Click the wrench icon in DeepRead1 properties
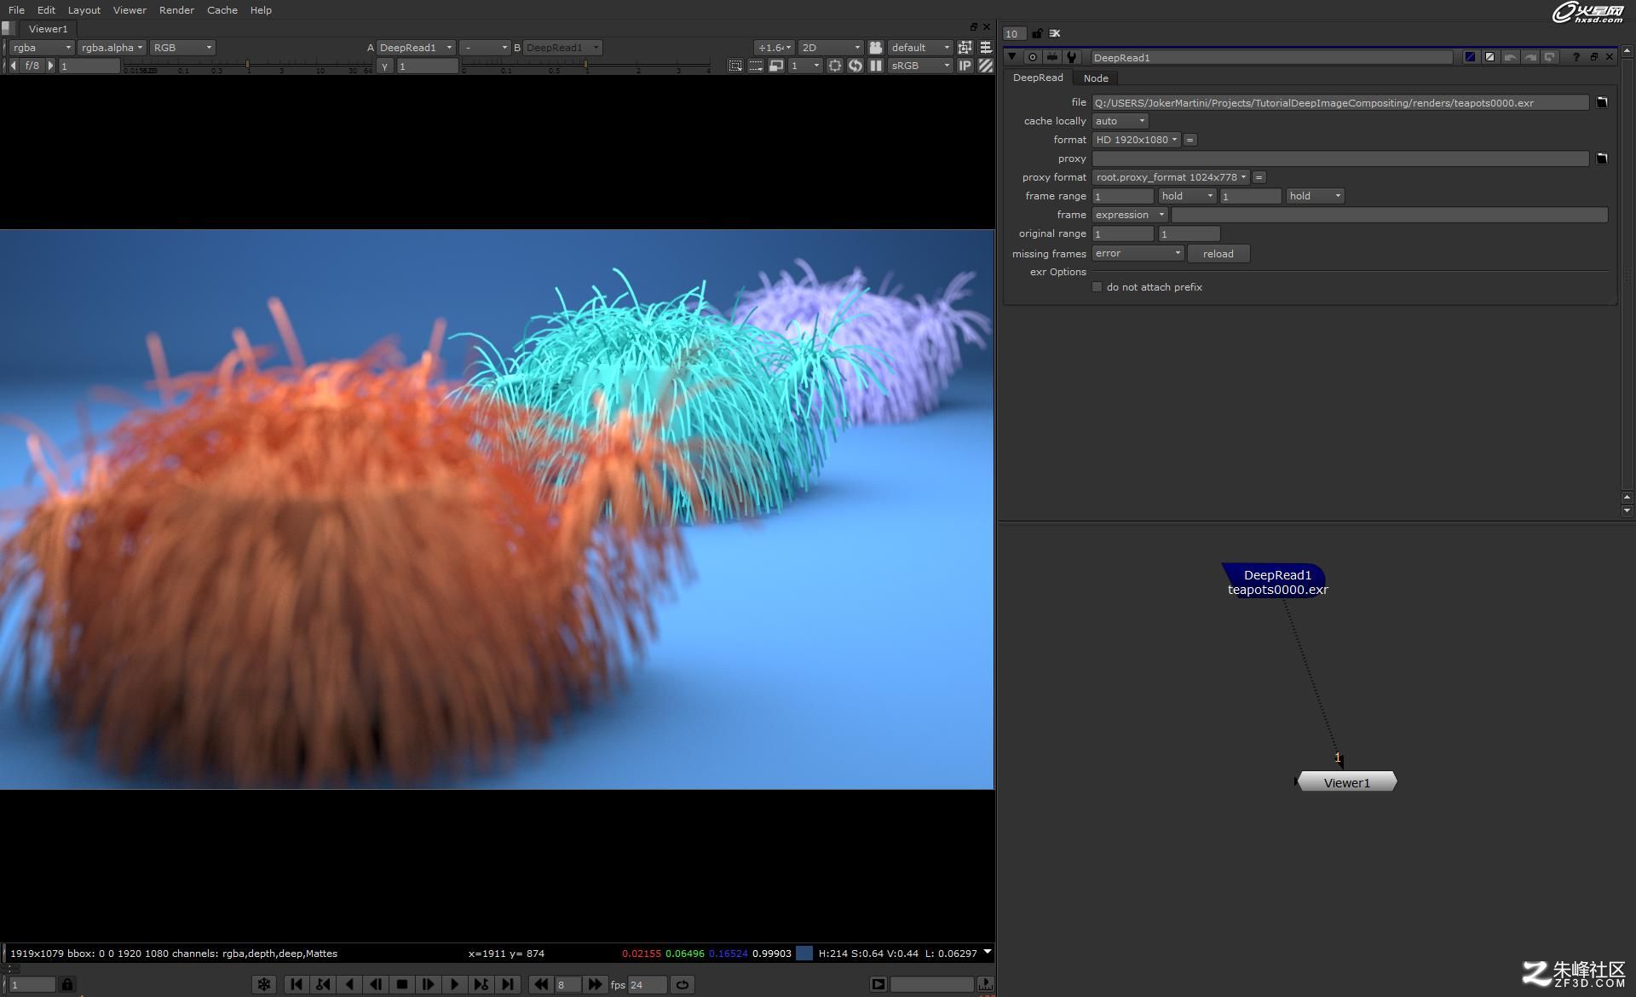This screenshot has height=997, width=1636. (1072, 57)
